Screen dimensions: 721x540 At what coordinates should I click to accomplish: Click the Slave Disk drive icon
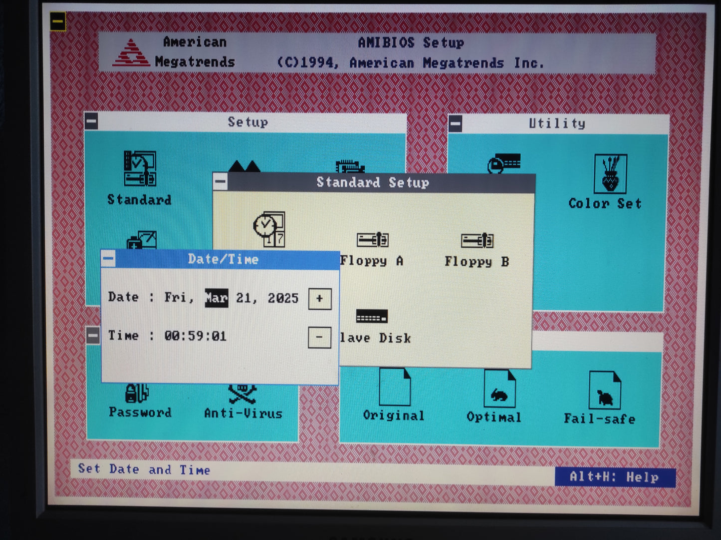[x=372, y=317]
